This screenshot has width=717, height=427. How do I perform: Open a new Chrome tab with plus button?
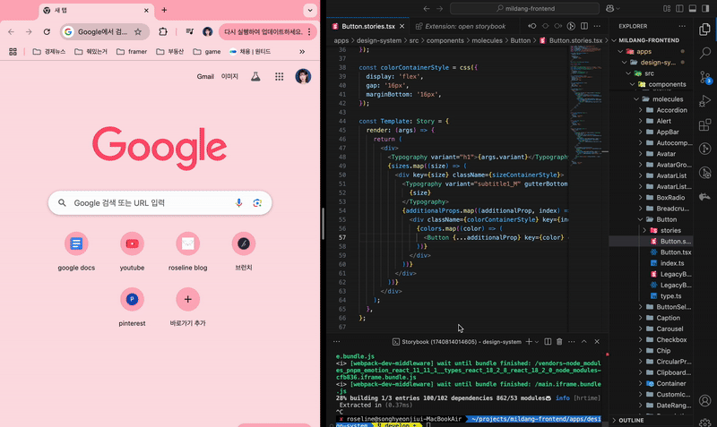tap(164, 10)
